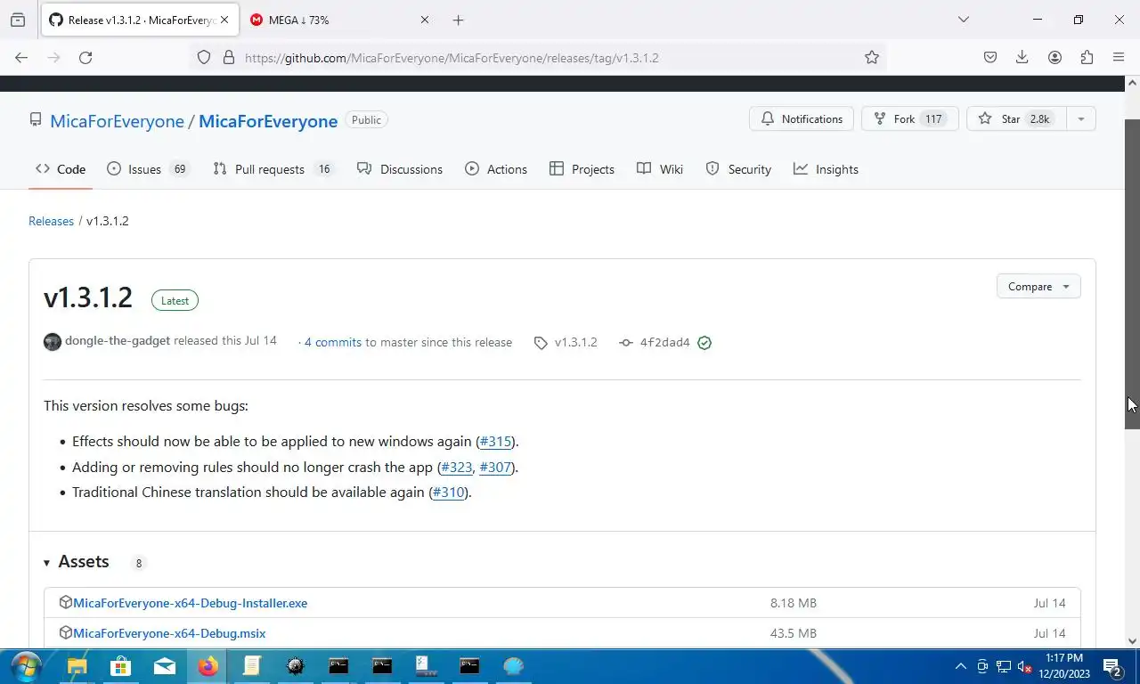This screenshot has width=1140, height=684.
Task: Open commit 4f2dad4
Action: (665, 342)
